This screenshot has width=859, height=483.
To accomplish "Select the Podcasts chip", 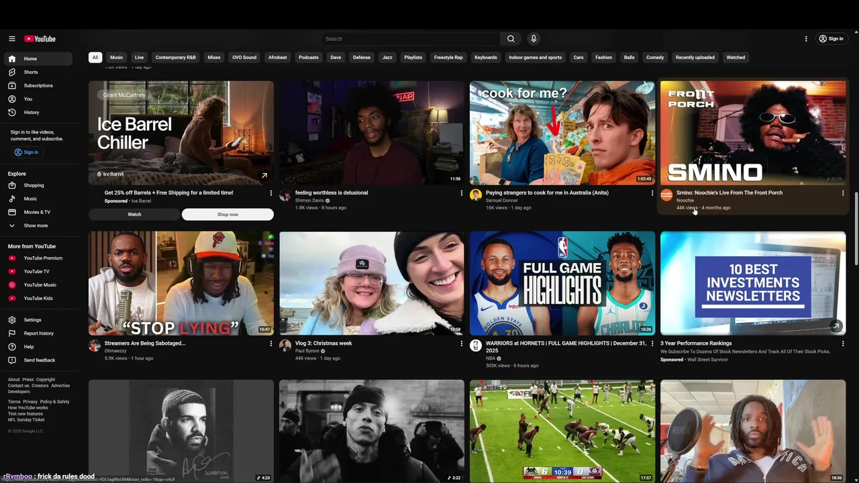I will pos(309,58).
